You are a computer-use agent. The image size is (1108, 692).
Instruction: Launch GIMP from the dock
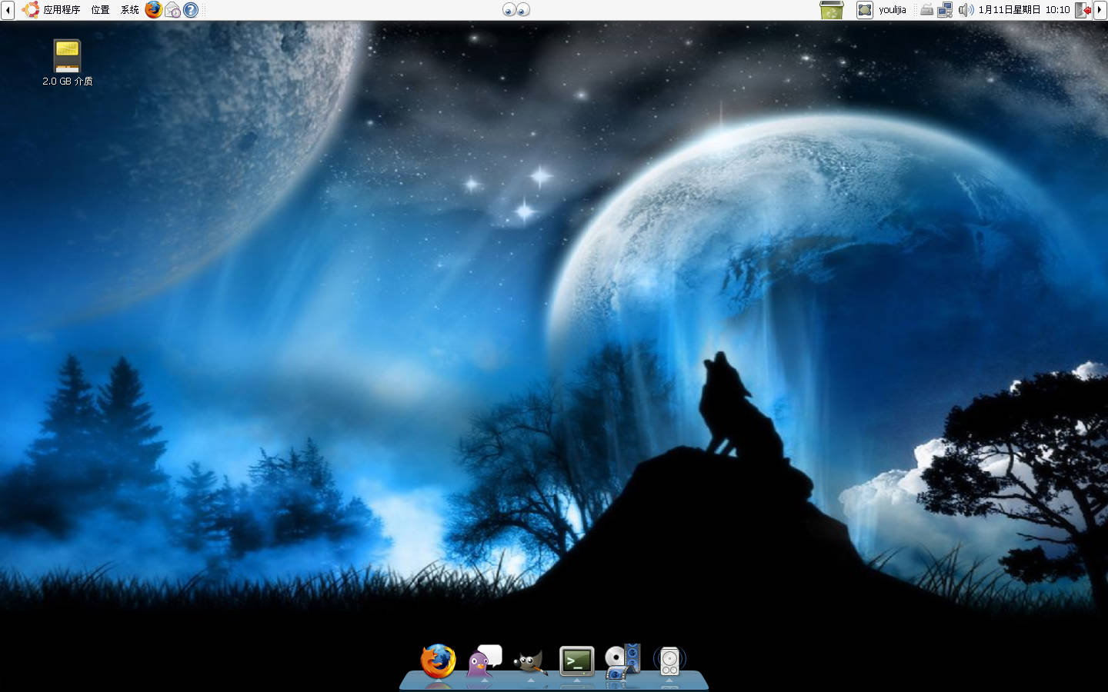pos(530,663)
